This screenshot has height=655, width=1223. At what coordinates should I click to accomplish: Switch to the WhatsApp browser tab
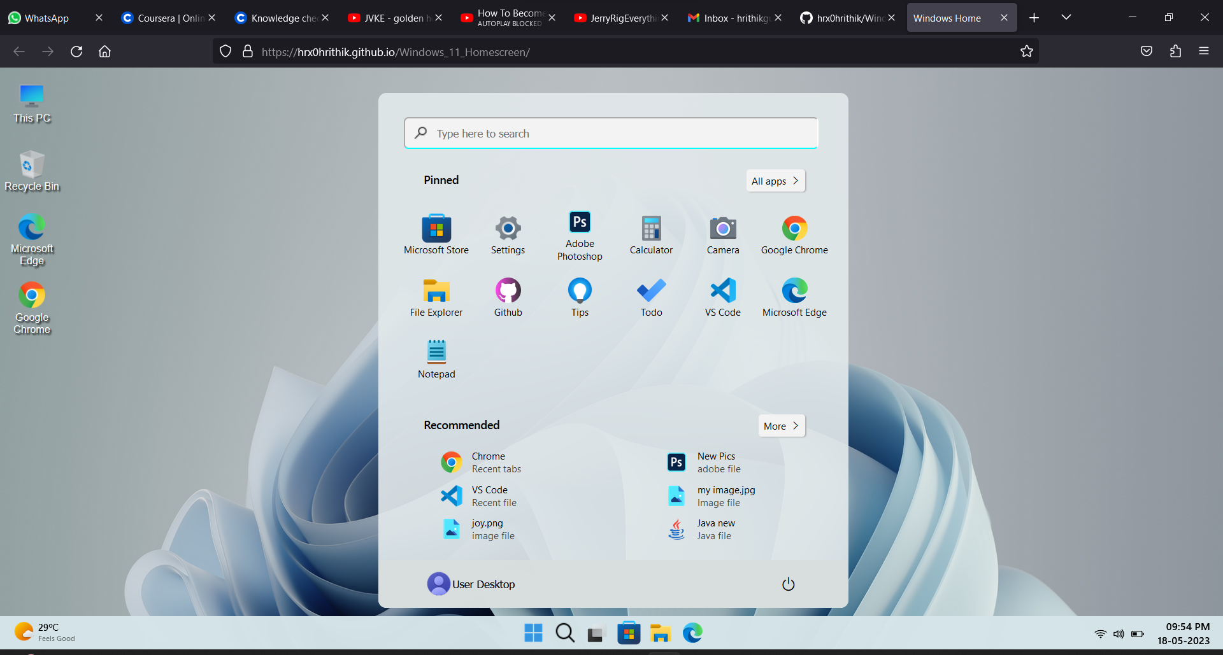(47, 18)
